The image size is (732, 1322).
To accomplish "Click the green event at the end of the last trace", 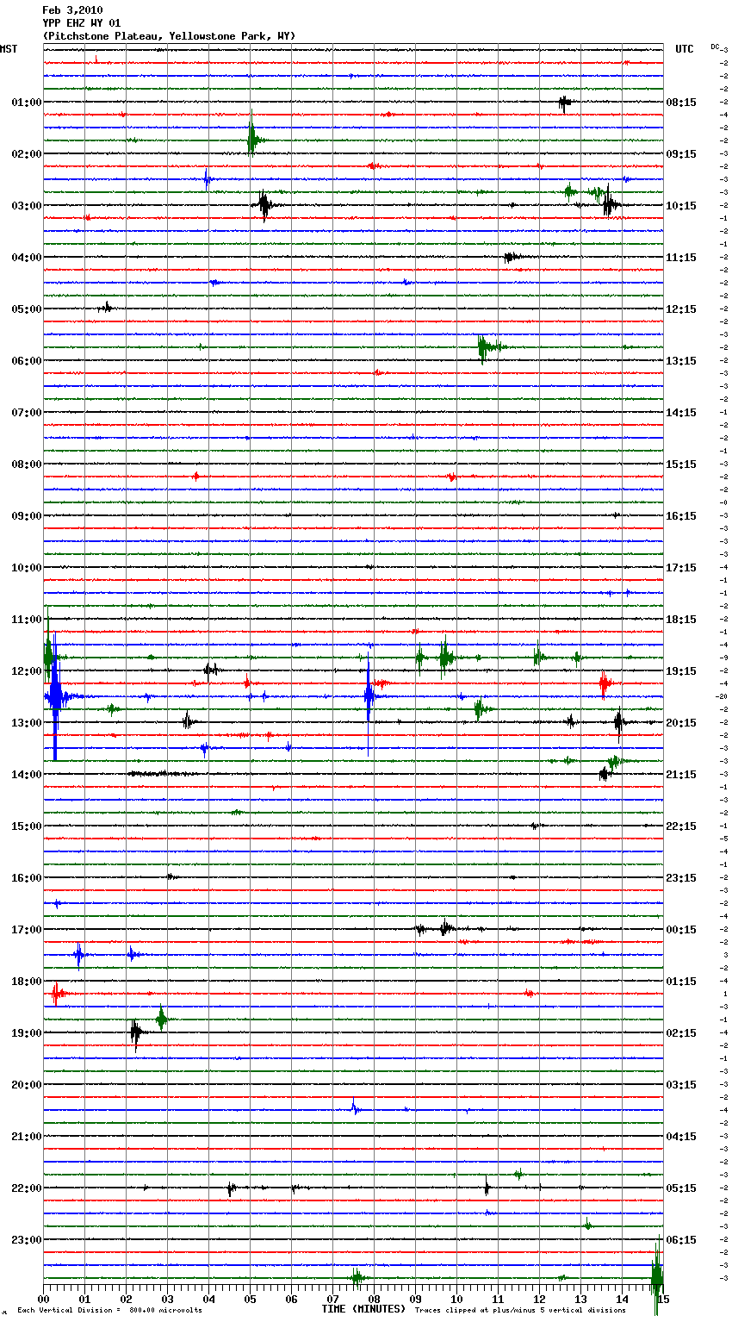I will click(x=657, y=1276).
